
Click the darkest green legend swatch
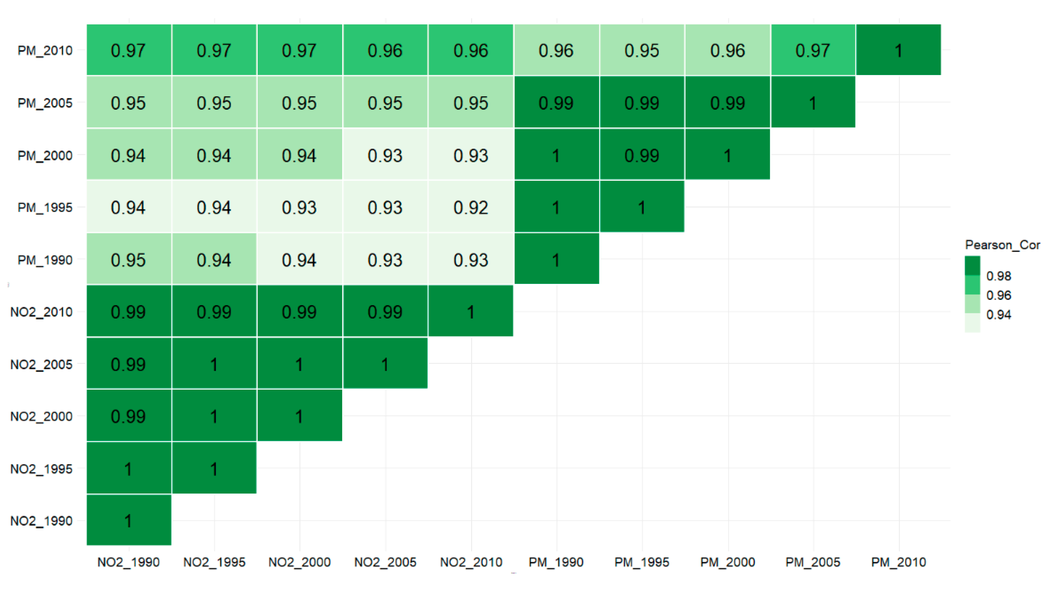point(972,266)
